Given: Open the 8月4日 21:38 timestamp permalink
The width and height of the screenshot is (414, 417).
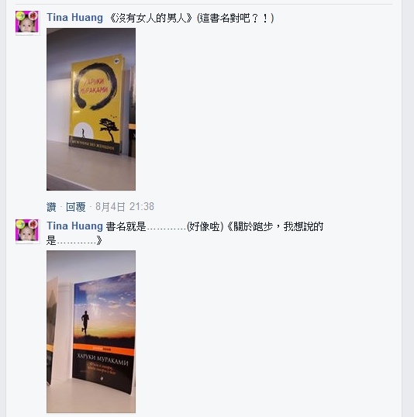Looking at the screenshot, I should coord(125,207).
